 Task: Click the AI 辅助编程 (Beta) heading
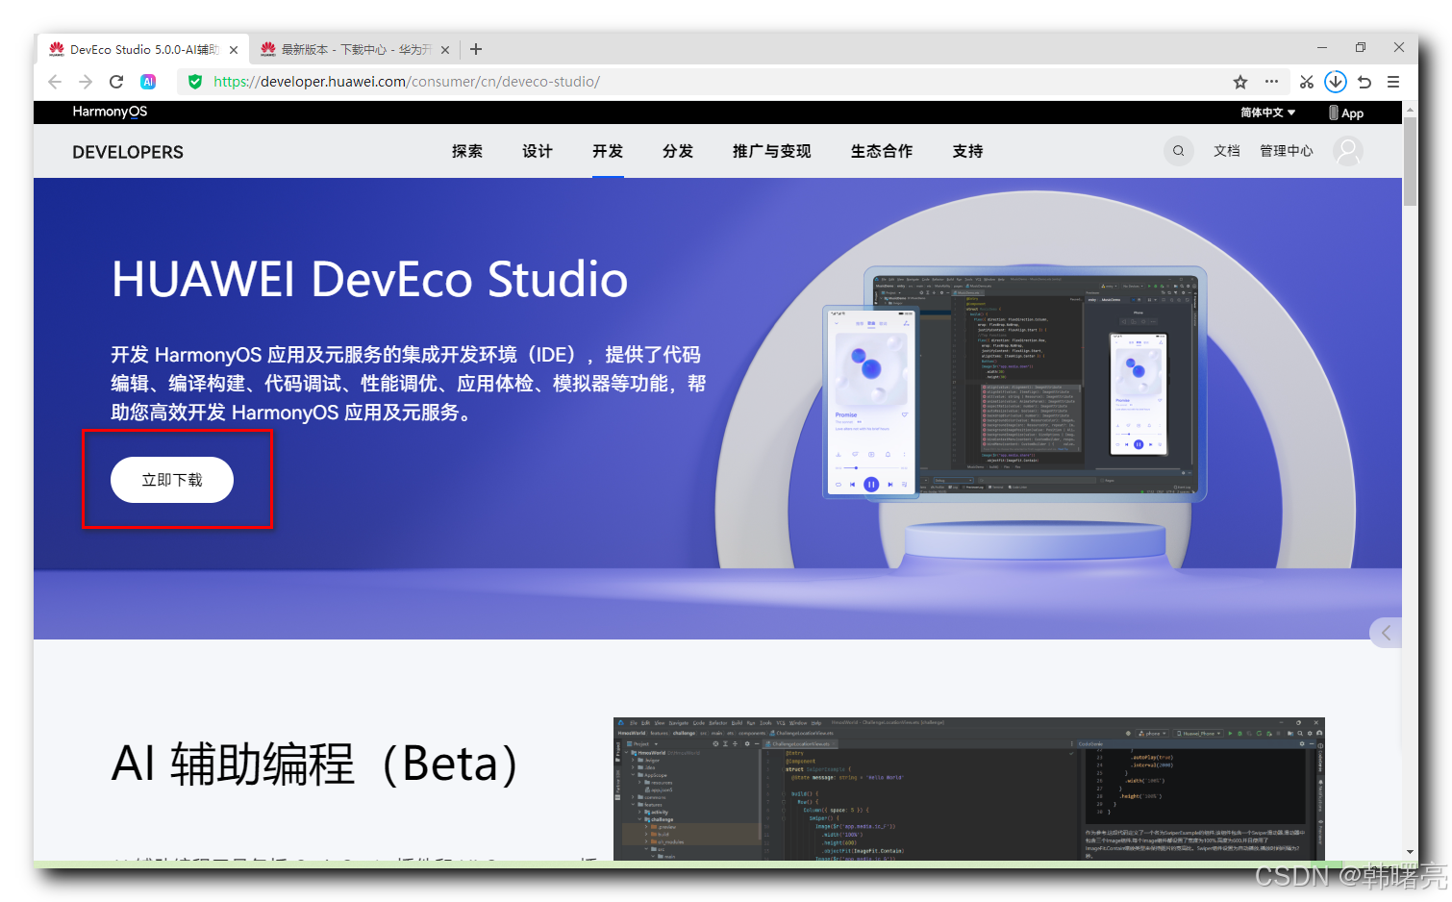tap(315, 764)
